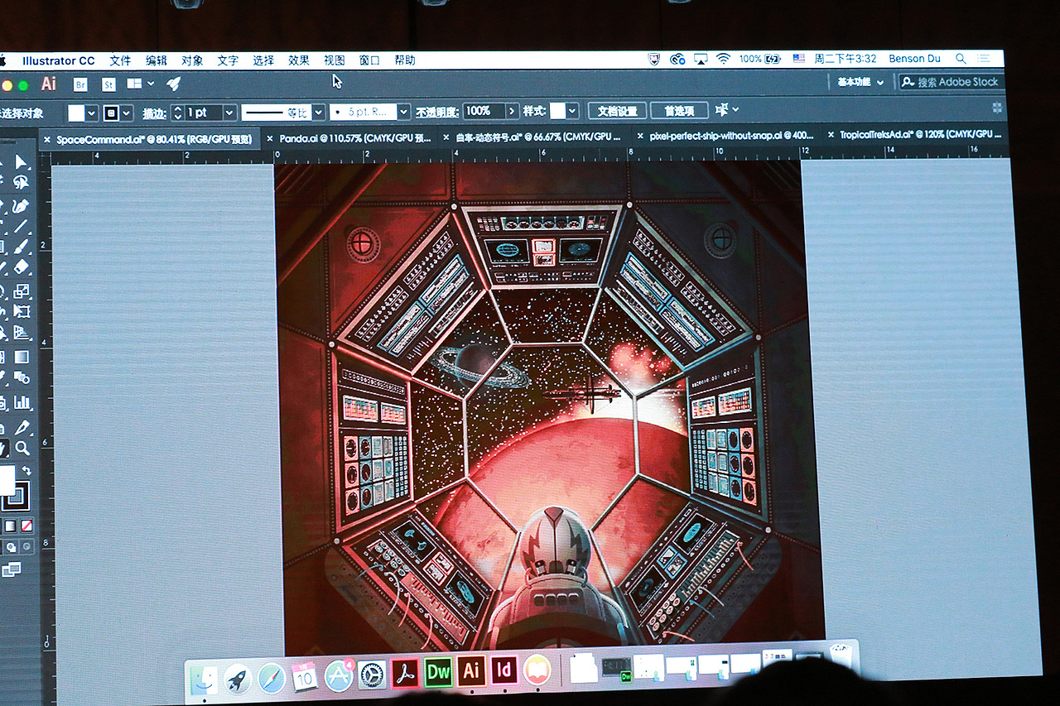Click the stroke box in the toolbox

coord(17,497)
